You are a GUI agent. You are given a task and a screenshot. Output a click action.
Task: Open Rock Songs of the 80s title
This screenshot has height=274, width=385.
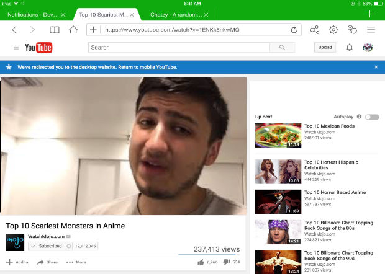(338, 226)
